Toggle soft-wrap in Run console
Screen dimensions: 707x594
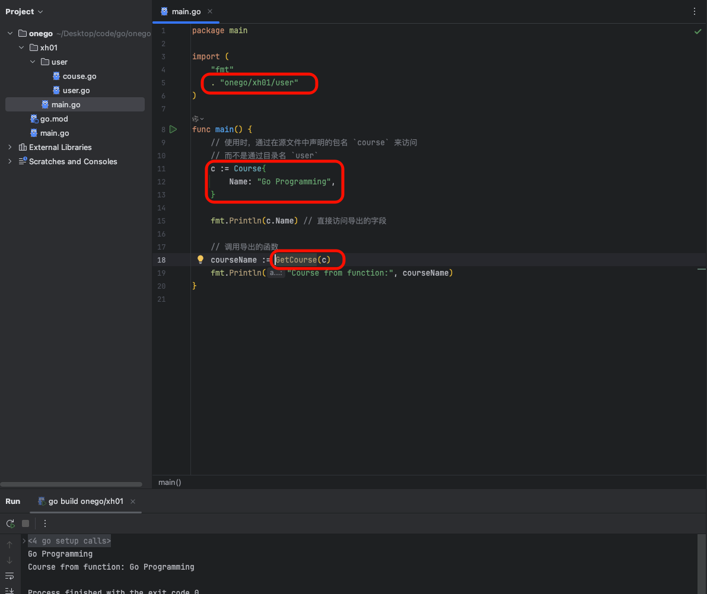(x=9, y=576)
